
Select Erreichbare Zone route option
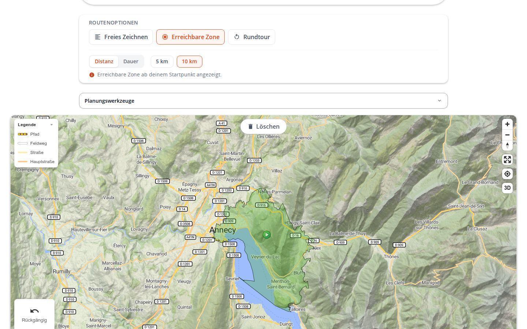pyautogui.click(x=190, y=37)
